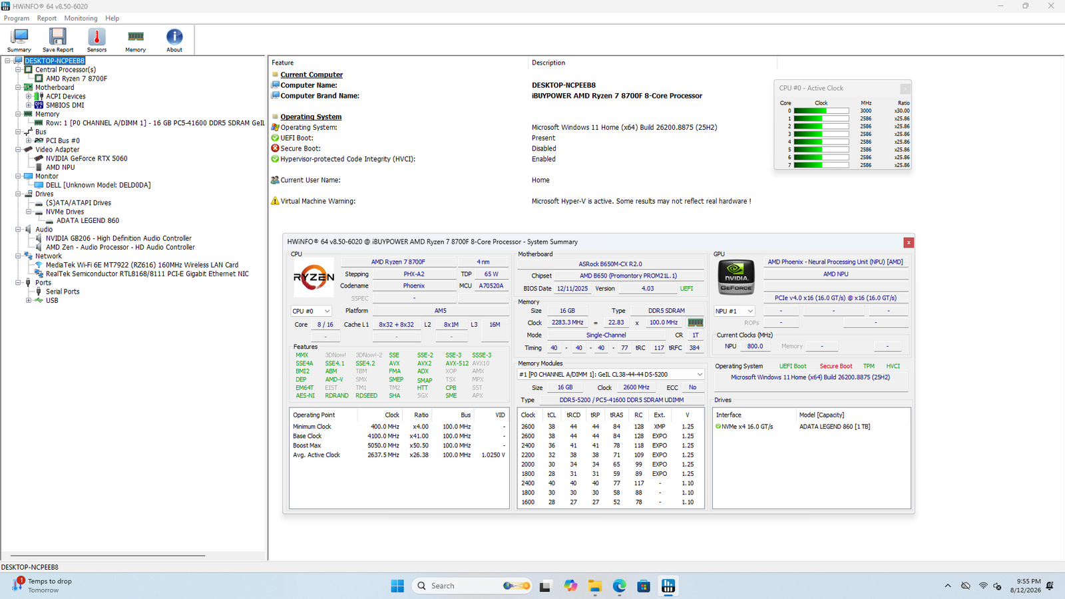Image resolution: width=1065 pixels, height=599 pixels.
Task: Open the About info icon
Action: click(174, 40)
